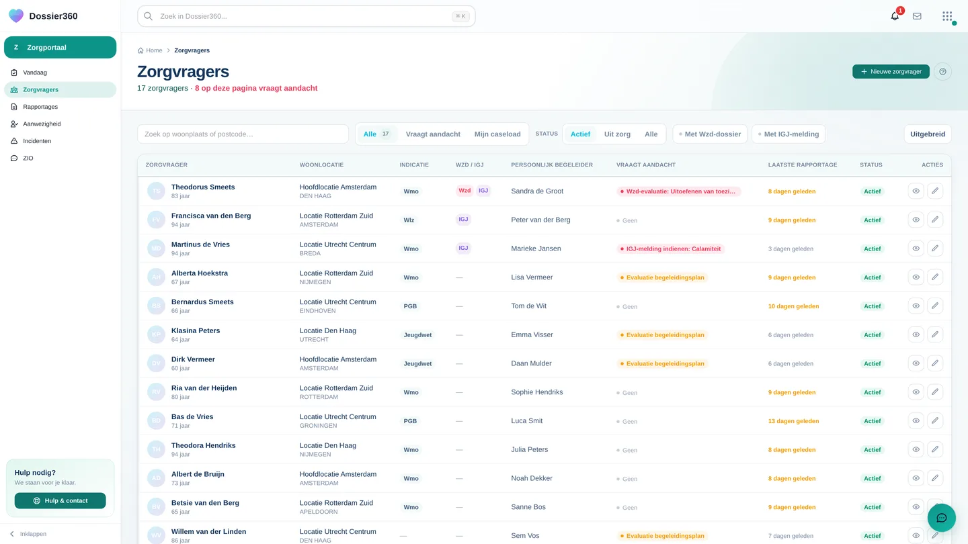This screenshot has width=968, height=544.
Task: Open the notifications bell
Action: (895, 16)
